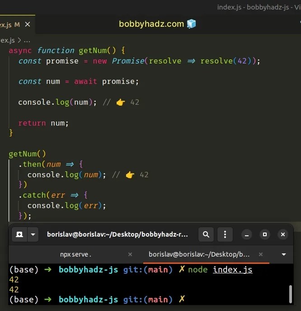Maximize the terminal window

pos(265,235)
